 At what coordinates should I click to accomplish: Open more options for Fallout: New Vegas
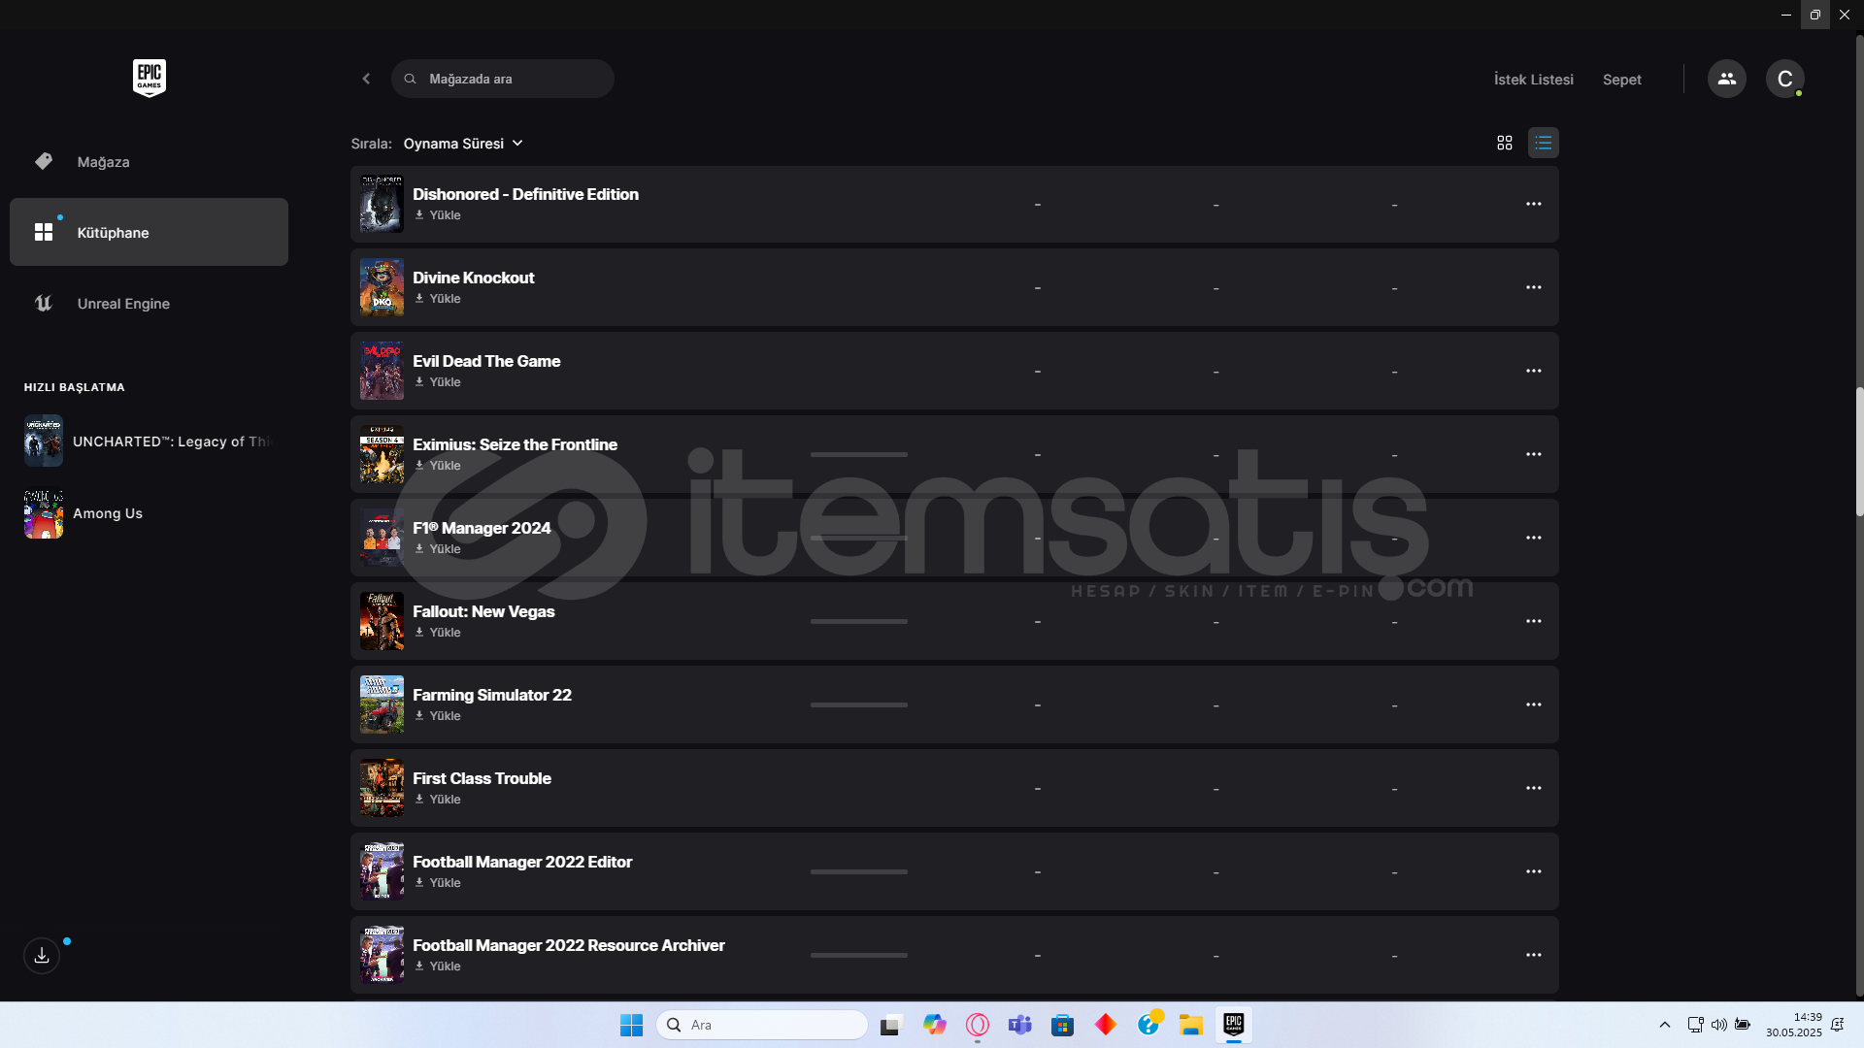pos(1534,621)
